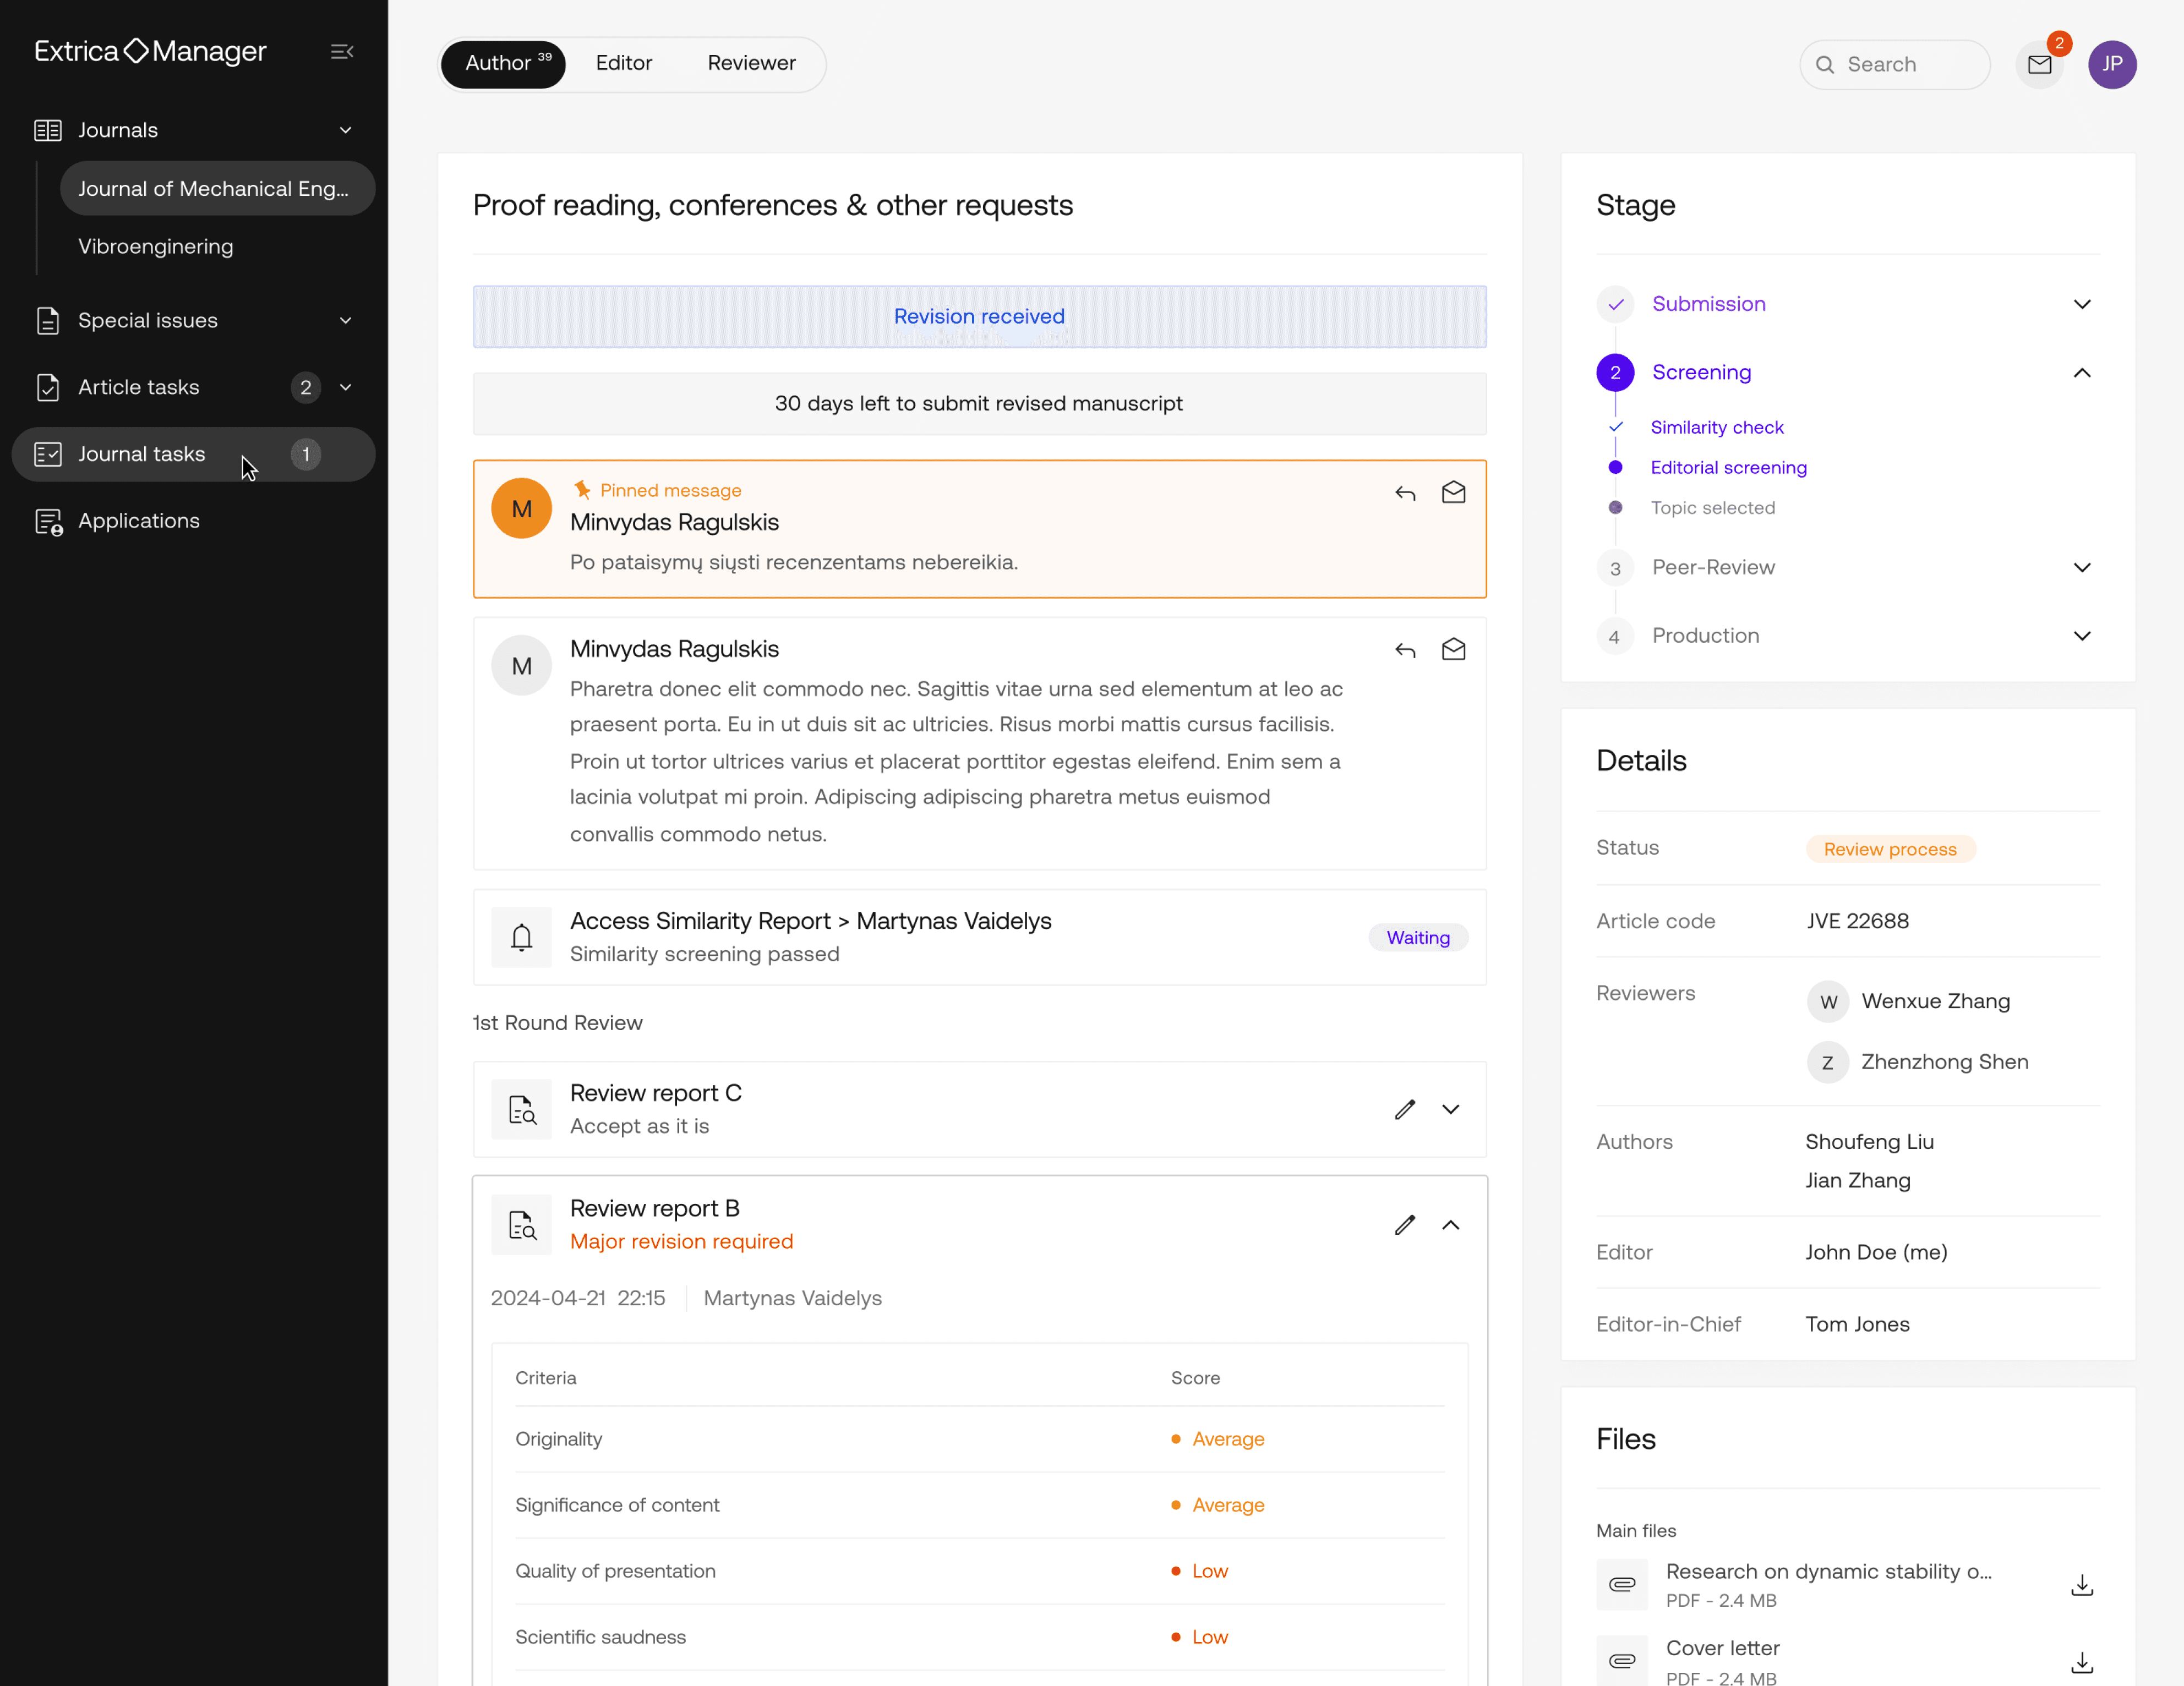Open Vibroenginering journal

click(x=156, y=247)
